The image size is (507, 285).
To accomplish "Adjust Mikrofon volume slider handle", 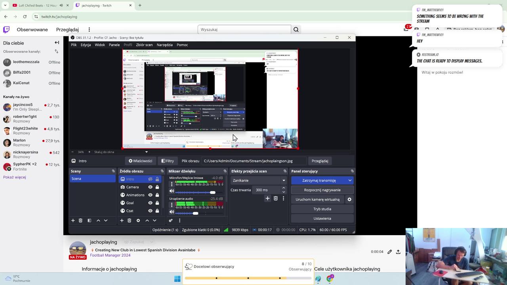I will pyautogui.click(x=213, y=192).
